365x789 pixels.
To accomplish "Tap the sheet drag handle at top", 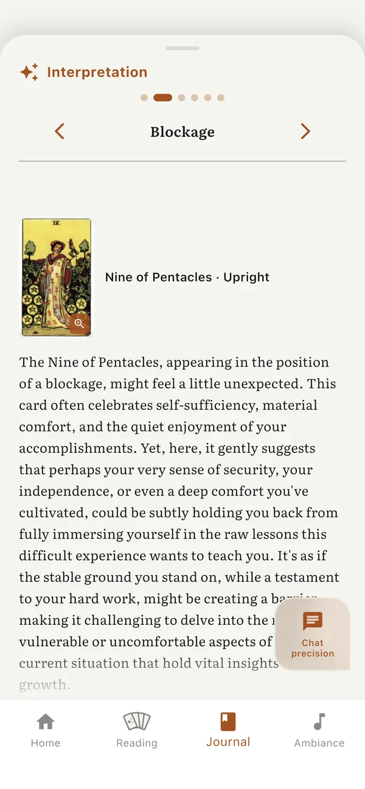I will point(182,48).
